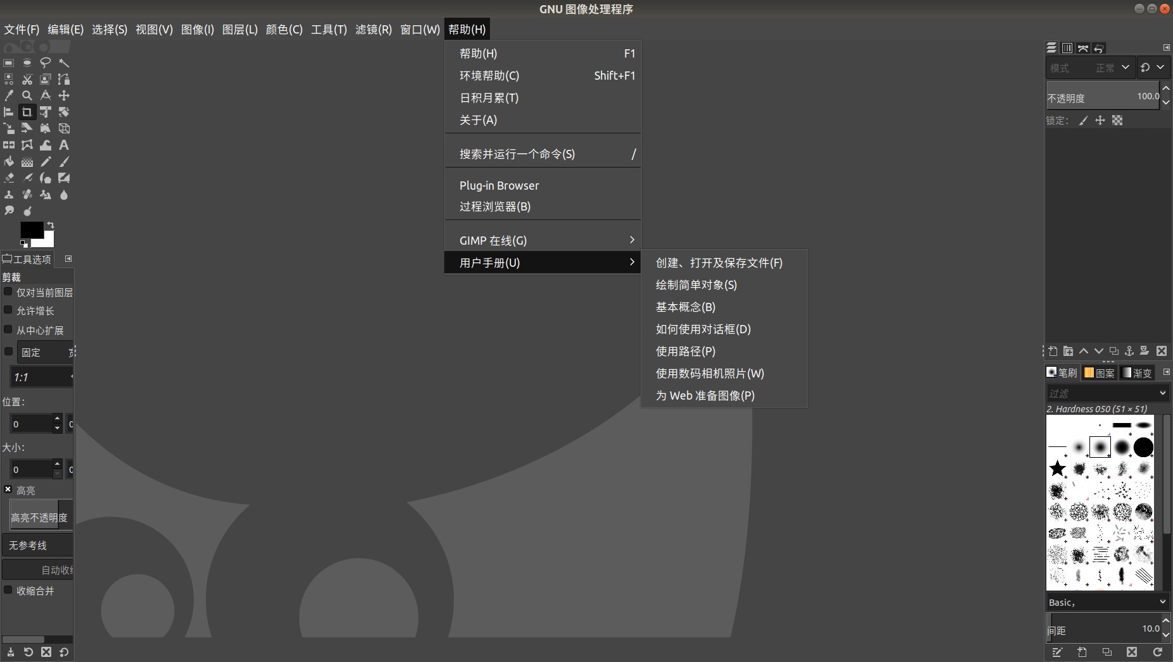Choose 关于(A) from help menu
The width and height of the screenshot is (1173, 662).
543,120
